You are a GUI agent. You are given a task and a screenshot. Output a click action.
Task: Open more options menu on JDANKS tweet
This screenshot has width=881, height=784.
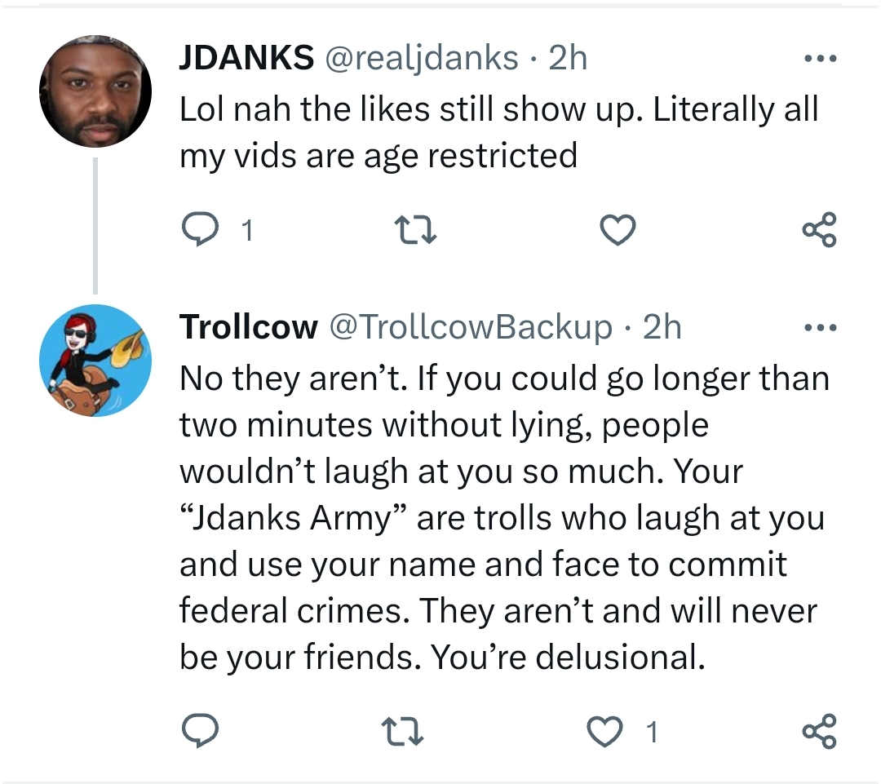tap(819, 59)
